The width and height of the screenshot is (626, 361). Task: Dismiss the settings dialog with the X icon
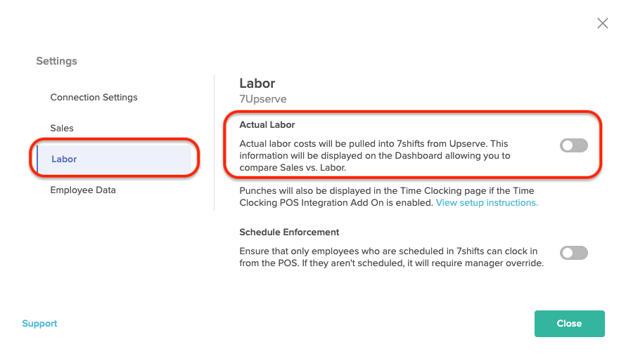[x=603, y=23]
